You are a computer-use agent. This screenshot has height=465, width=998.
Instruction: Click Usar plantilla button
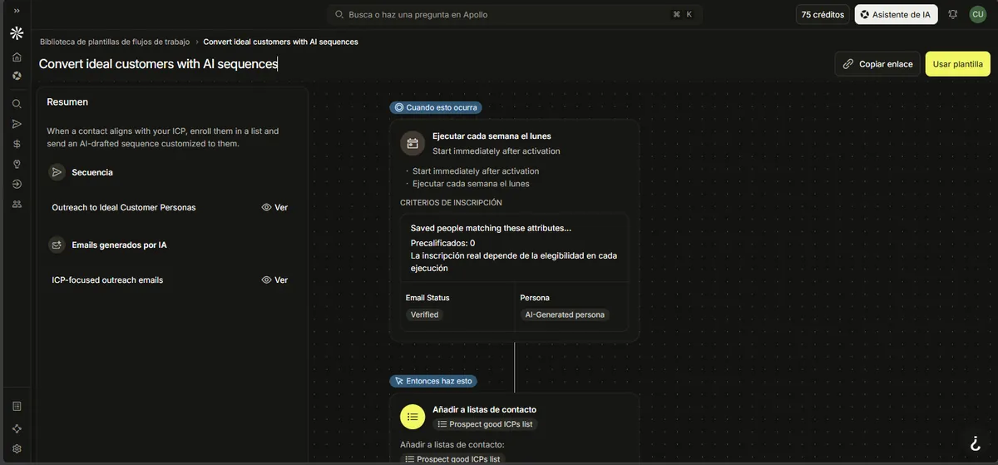click(x=958, y=64)
